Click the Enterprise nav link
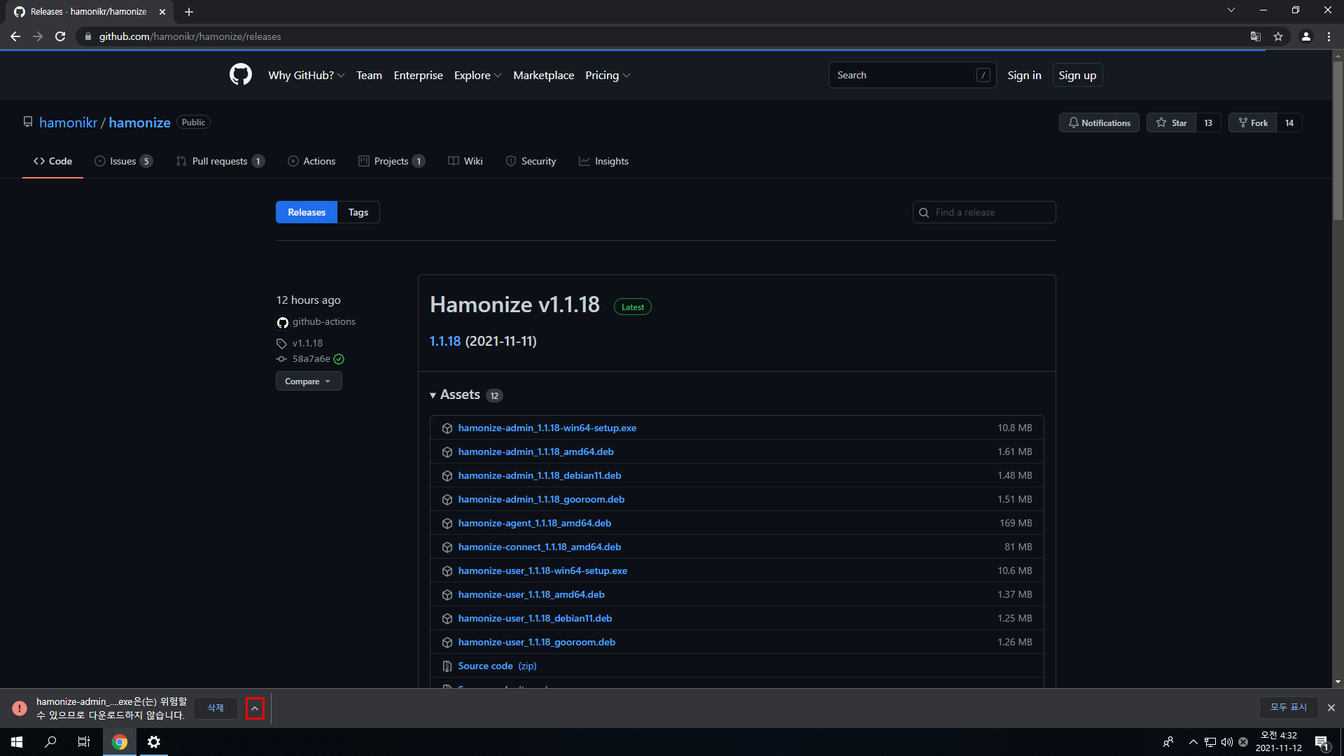Screen dimensions: 1344x756 419,75
